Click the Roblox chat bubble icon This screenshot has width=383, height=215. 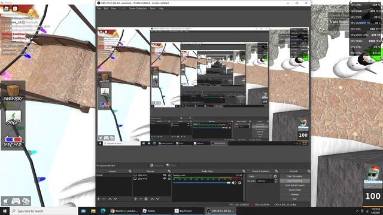coord(15,9)
